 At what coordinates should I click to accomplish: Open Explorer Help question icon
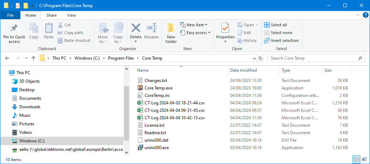(365, 15)
